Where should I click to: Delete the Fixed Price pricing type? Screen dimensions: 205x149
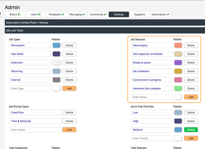(x=69, y=112)
